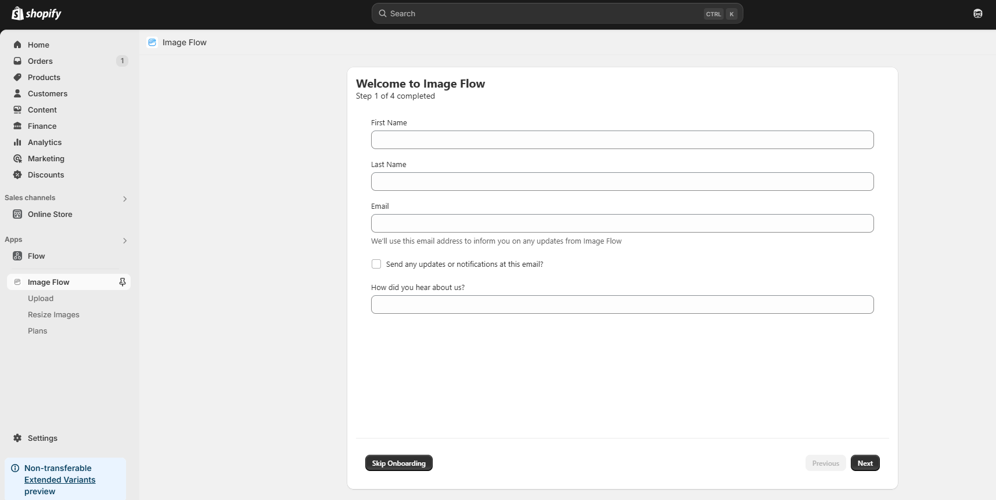Screen dimensions: 996x500
Task: Open the Content menu item
Action: pos(70,110)
